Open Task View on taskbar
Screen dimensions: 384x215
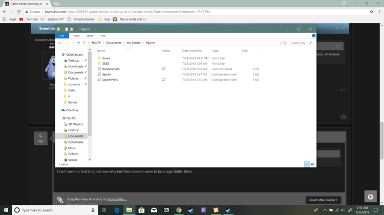[104, 210]
